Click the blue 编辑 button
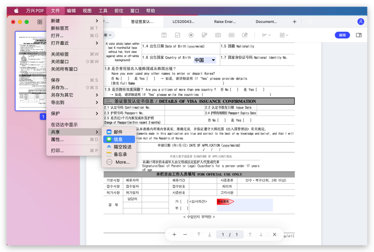 [342, 35]
